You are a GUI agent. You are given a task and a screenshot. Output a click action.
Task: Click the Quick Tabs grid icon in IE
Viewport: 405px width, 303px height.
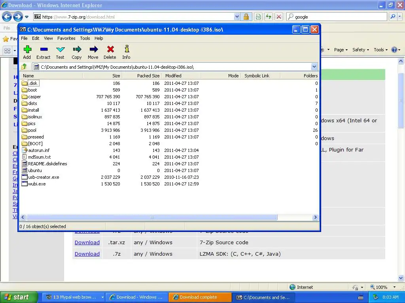click(7, 50)
